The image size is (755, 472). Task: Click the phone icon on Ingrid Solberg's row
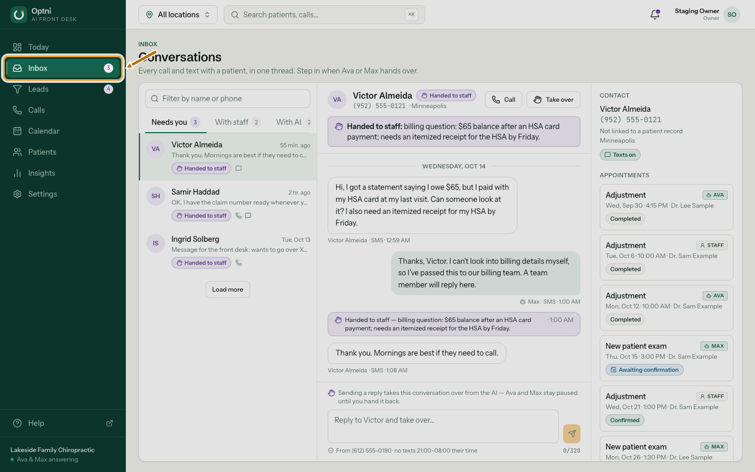(239, 263)
